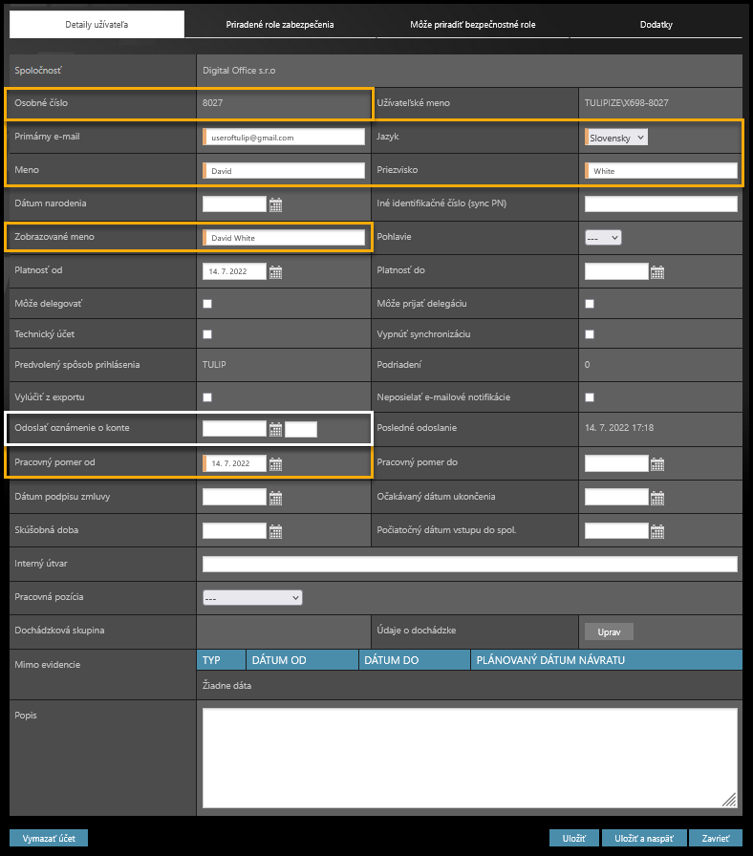Open calendar picker for Pracovný pomer od
753x856 pixels.
[275, 464]
